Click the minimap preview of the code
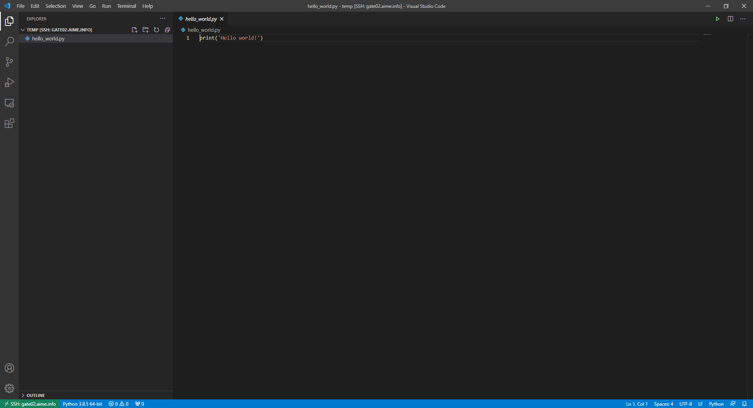Screen dimensions: 753x408 pos(708,35)
